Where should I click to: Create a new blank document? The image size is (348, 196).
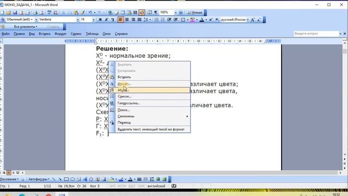click(2, 13)
